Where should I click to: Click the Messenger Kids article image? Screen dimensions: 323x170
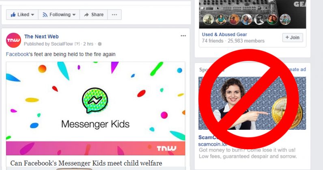tap(96, 108)
